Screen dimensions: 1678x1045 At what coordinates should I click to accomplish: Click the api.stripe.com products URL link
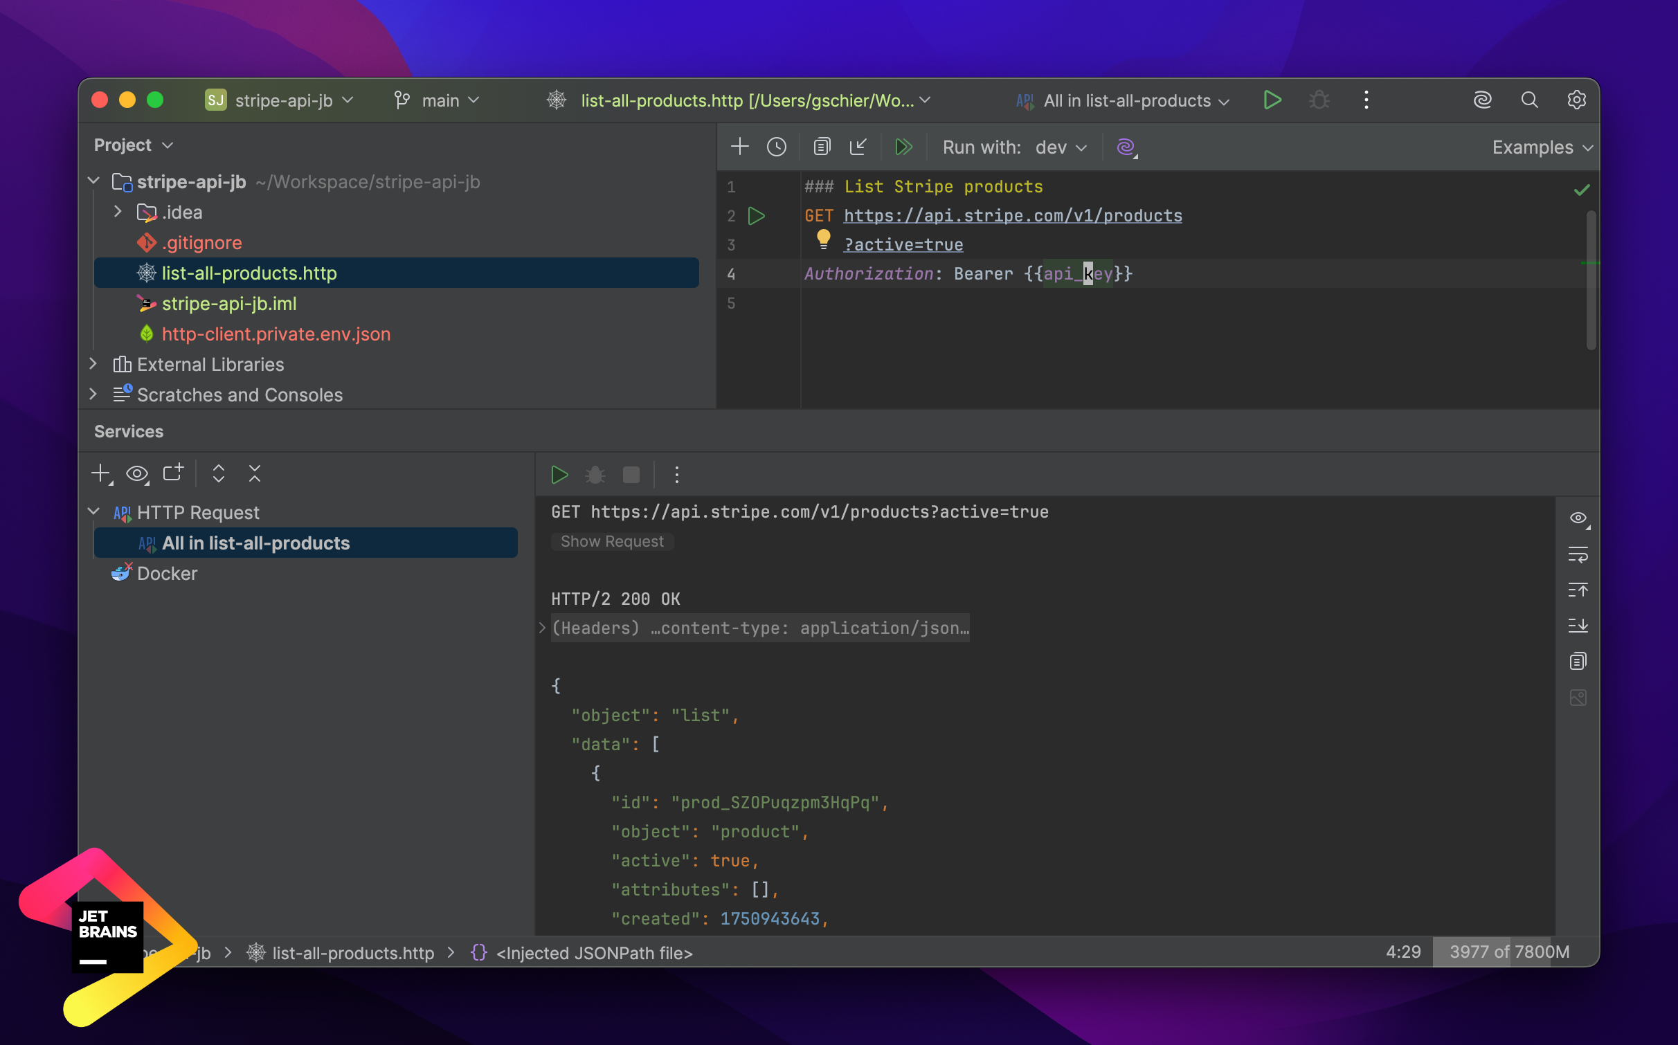click(1012, 216)
